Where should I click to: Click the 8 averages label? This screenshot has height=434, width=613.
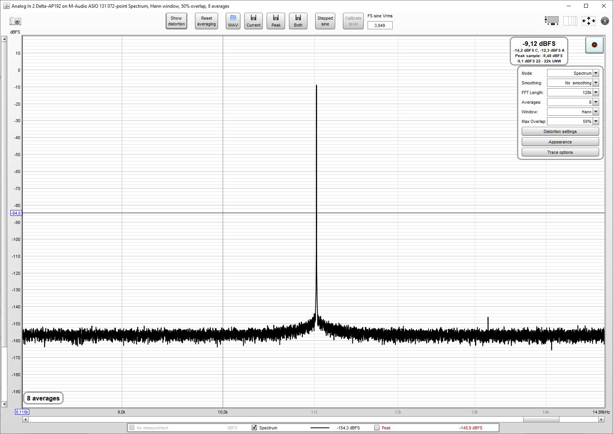point(43,398)
